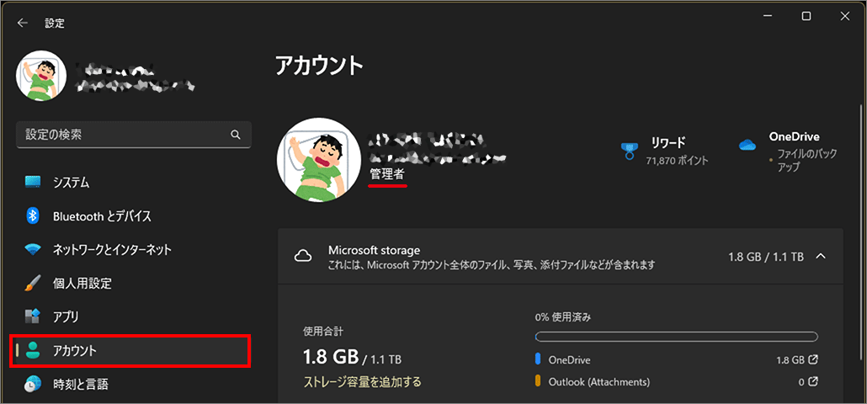Select アカウント in the sidebar
Viewport: 867px width, 404px height.
pyautogui.click(x=130, y=351)
